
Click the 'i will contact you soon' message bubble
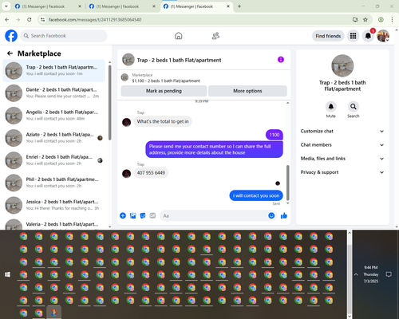coord(256,195)
